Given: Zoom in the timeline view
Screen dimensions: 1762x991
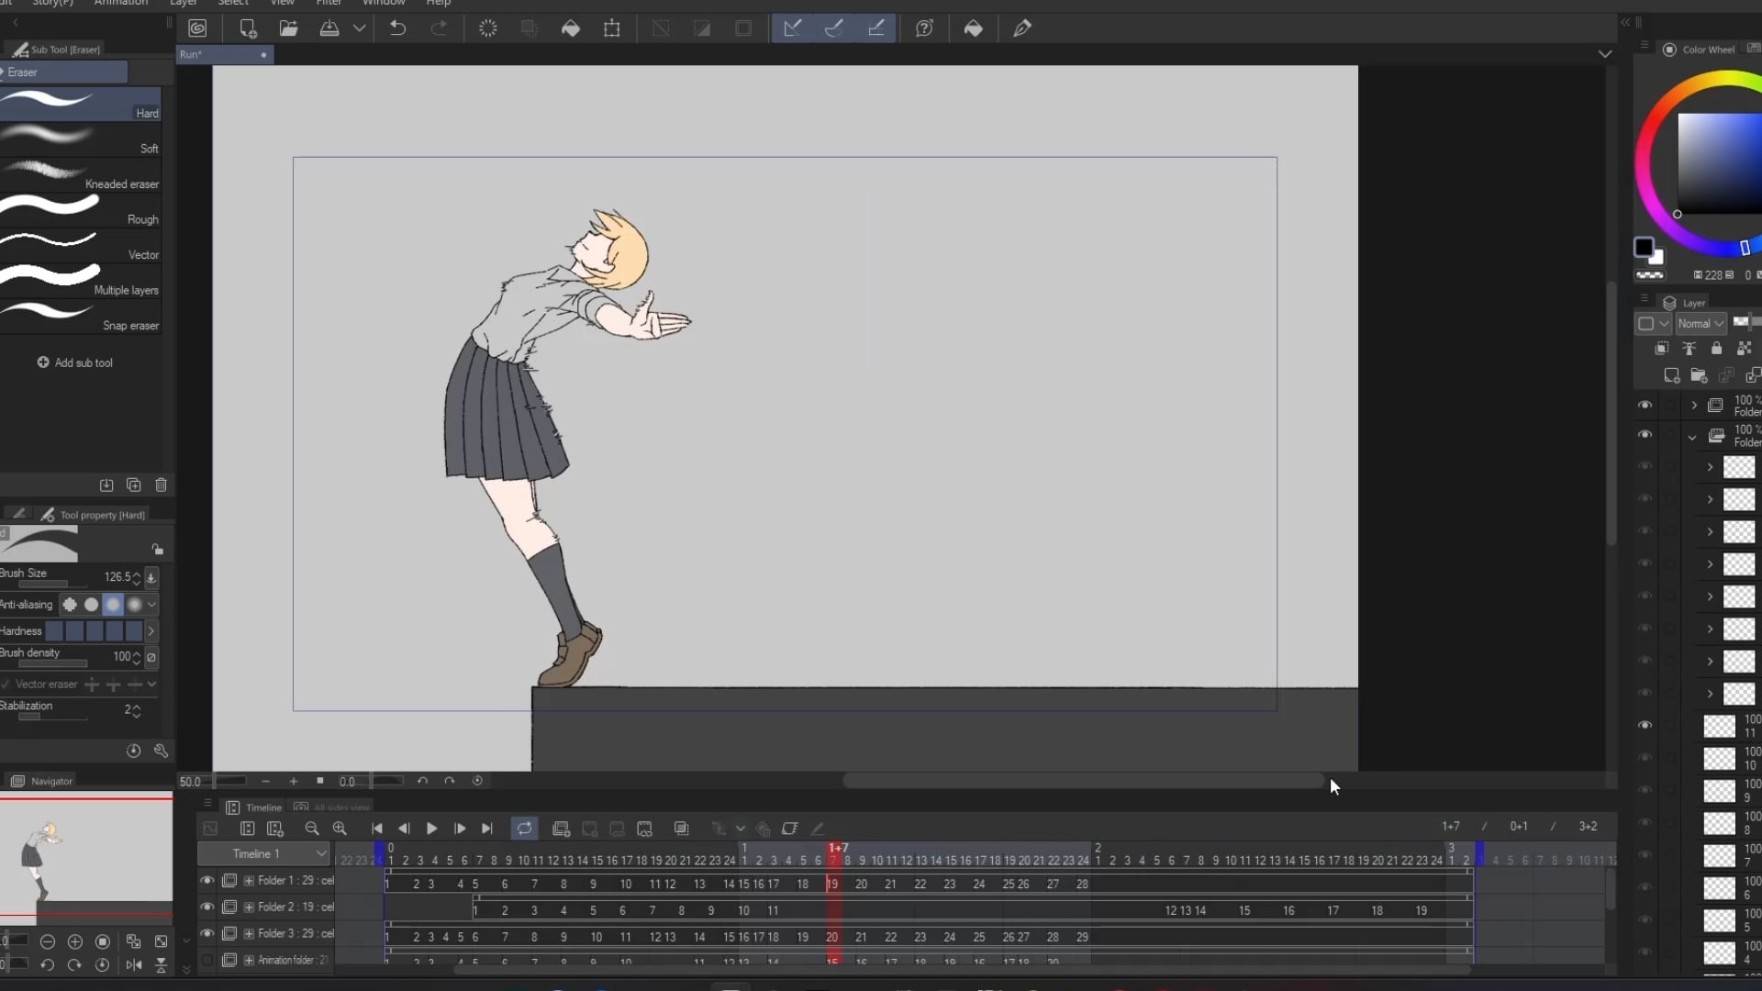Looking at the screenshot, I should pyautogui.click(x=340, y=828).
